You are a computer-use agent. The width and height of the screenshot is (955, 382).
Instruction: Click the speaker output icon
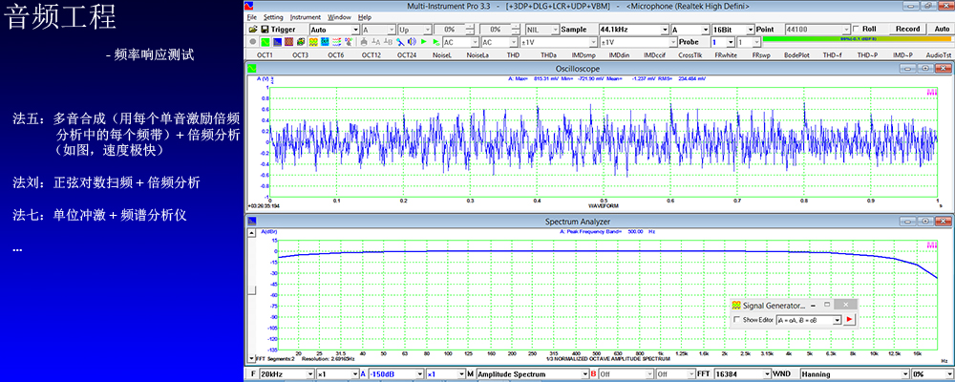tap(412, 42)
